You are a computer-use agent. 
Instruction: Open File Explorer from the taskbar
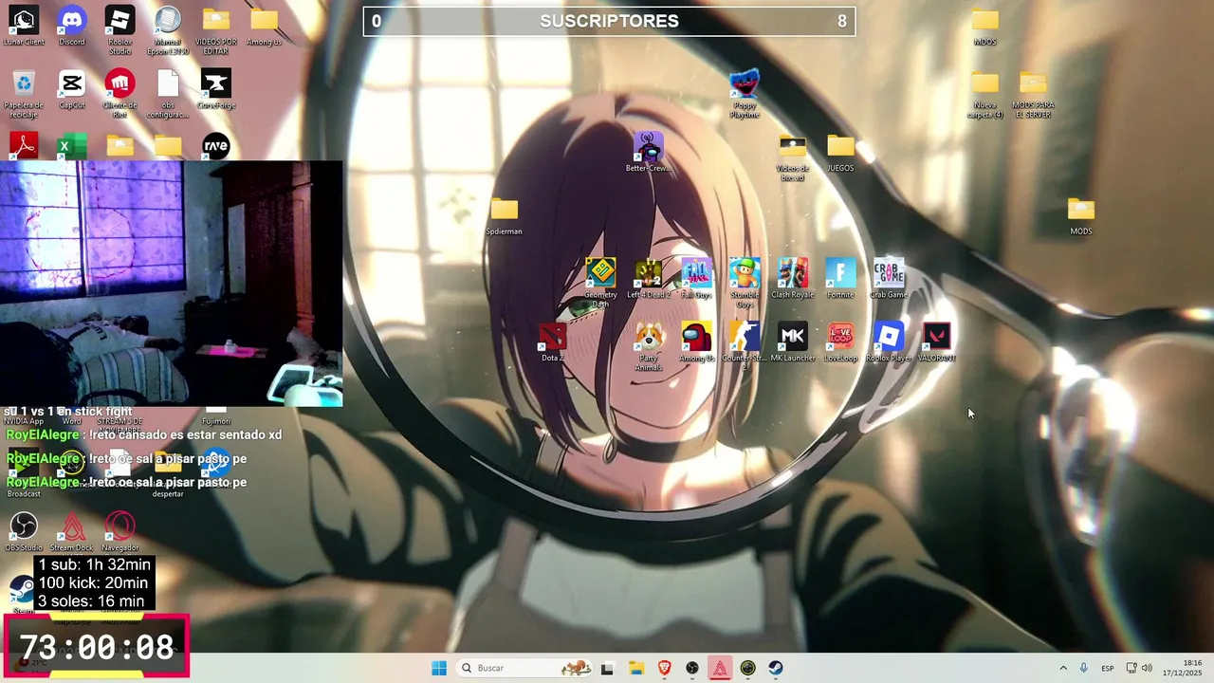coord(635,668)
